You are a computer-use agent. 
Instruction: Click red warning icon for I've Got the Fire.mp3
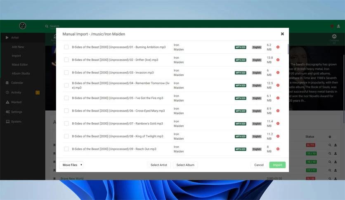coord(278,98)
